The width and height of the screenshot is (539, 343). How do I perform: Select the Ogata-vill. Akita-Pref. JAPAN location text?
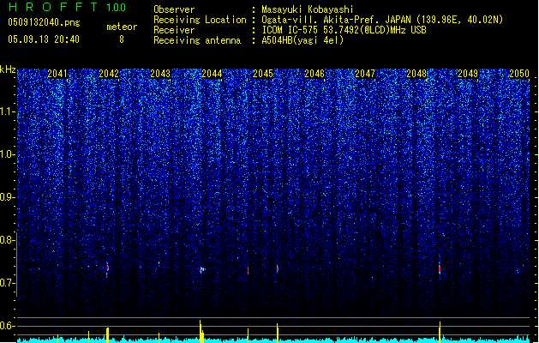pos(382,20)
